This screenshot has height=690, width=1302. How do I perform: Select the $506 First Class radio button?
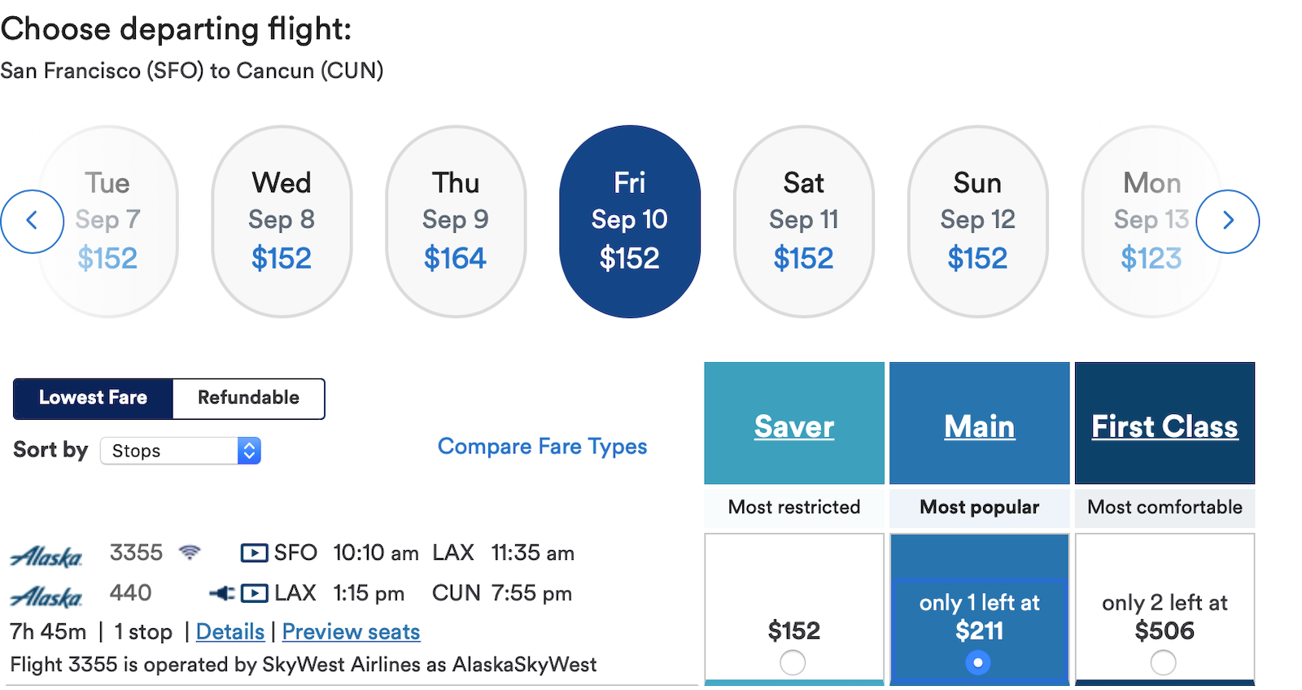pyautogui.click(x=1164, y=662)
